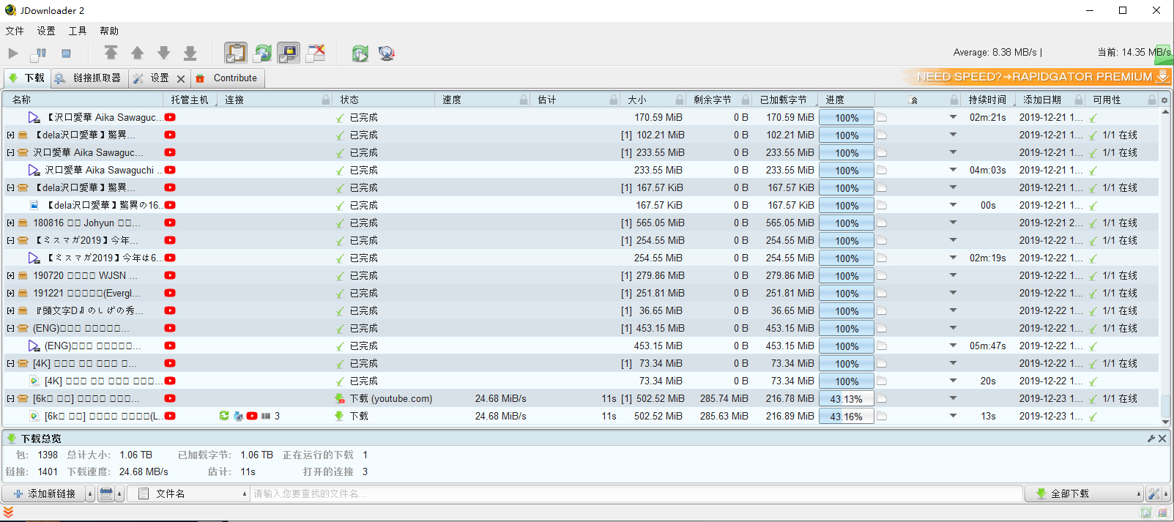Sort by the 进度 column header
Screen dimensions: 1174x522
click(x=845, y=100)
